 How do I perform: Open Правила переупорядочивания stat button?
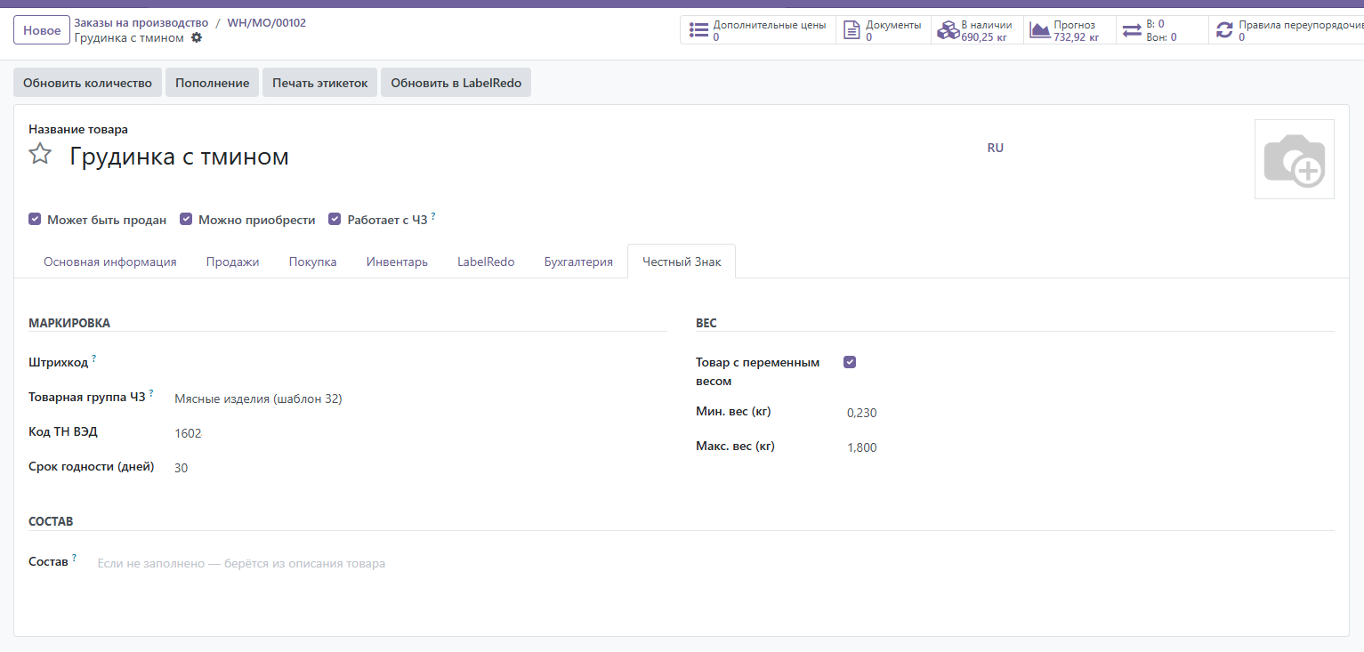(x=1286, y=30)
